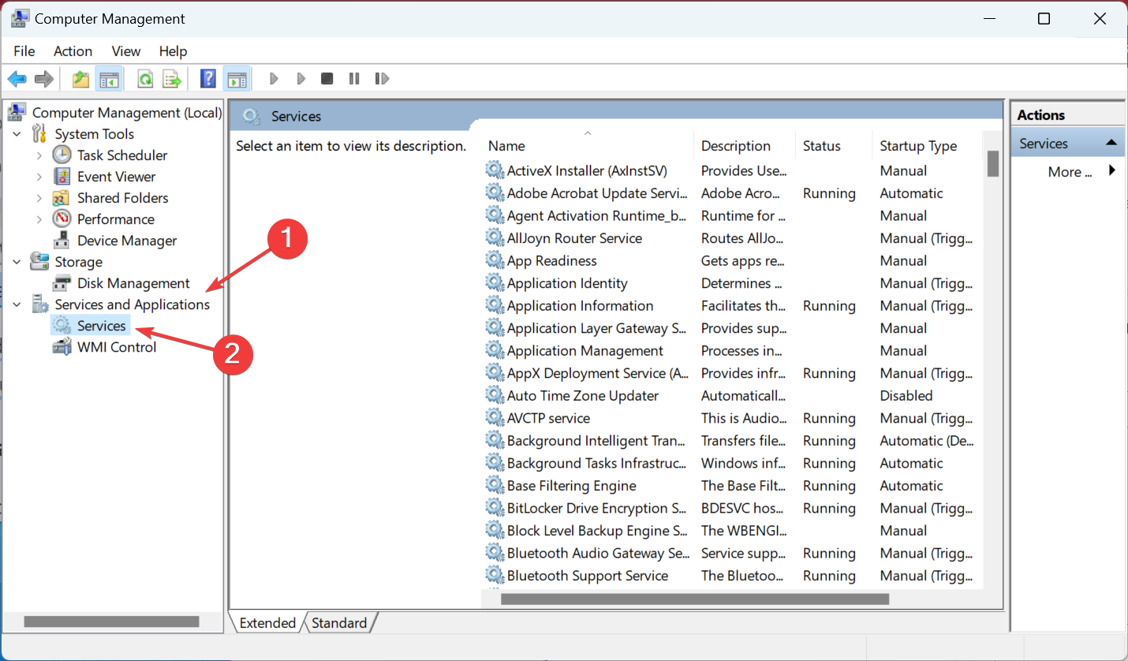Open the Action menu
This screenshot has height=661, width=1128.
tap(73, 50)
